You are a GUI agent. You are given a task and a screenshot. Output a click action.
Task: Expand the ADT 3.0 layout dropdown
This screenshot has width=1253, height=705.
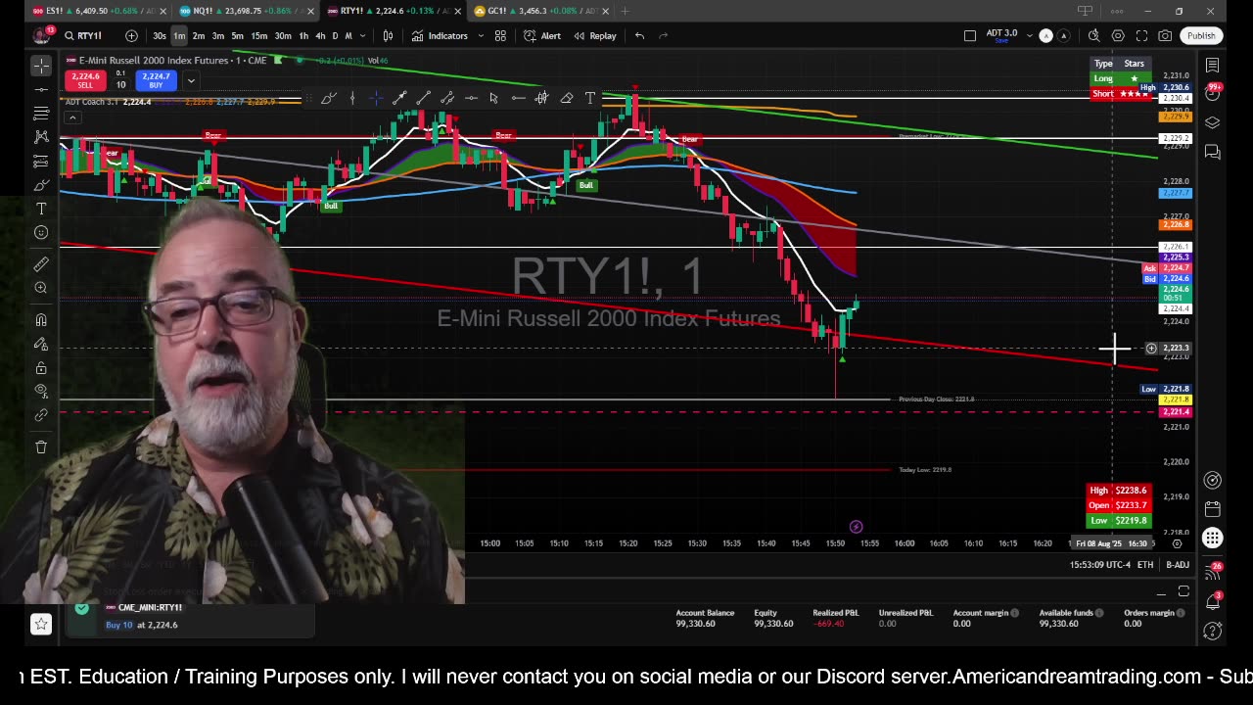point(1029,36)
